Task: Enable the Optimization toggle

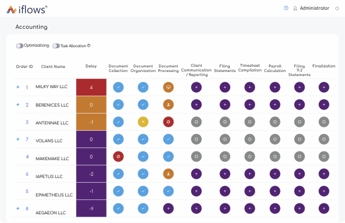Action: [20, 46]
